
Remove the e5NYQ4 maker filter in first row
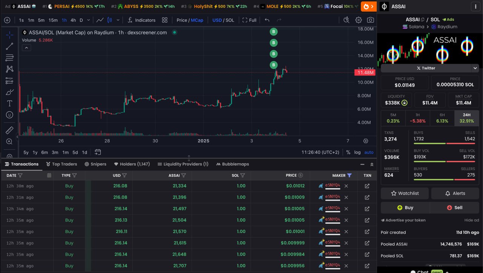click(x=346, y=186)
